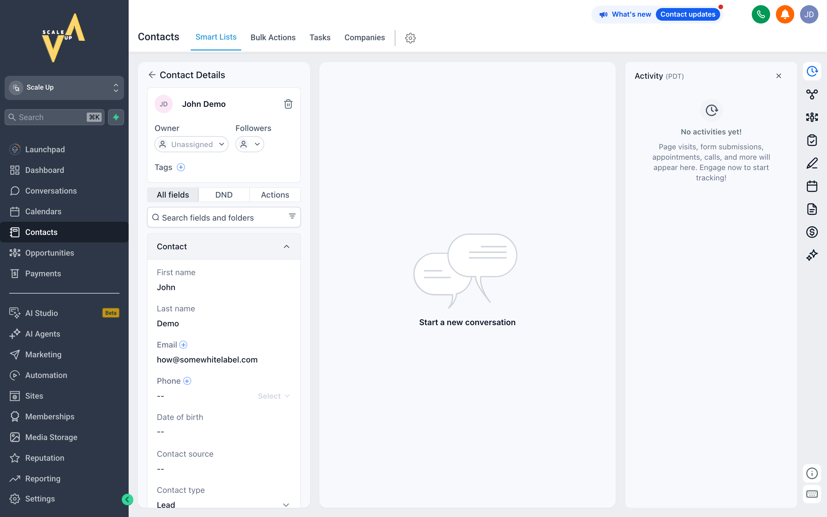The image size is (827, 517).
Task: Open notes pencil icon in right rail
Action: 812,163
